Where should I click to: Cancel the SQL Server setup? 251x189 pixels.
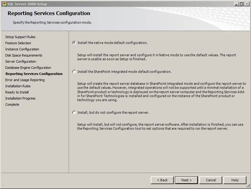pyautogui.click(x=211, y=180)
